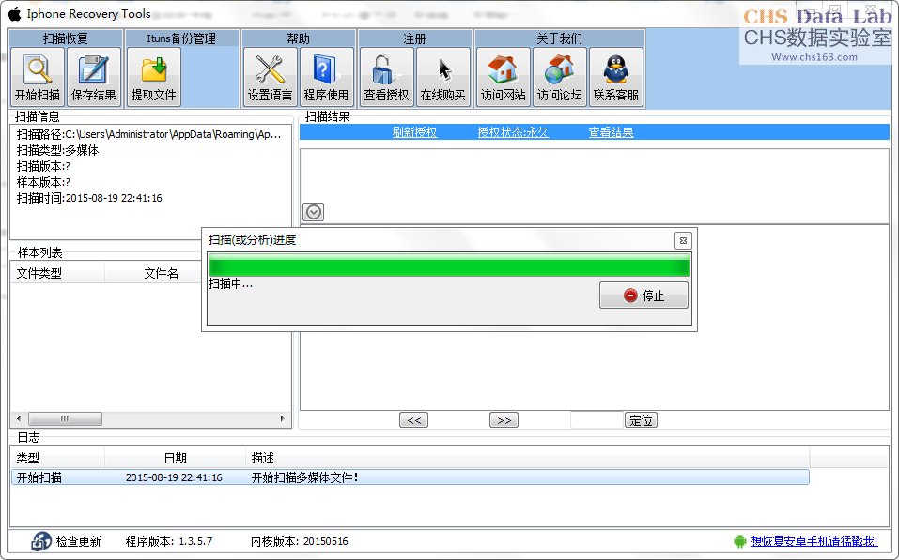Go to next page with >> button
Image resolution: width=899 pixels, height=560 pixels.
coord(504,420)
